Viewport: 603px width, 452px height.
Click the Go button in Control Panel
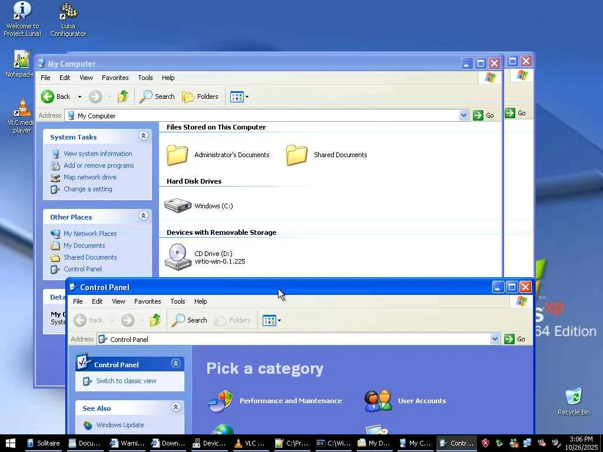pyautogui.click(x=515, y=339)
